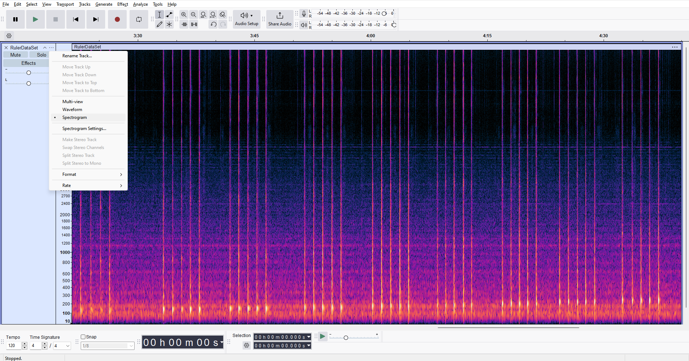
Task: Start playback with the green Play button
Action: coord(35,19)
